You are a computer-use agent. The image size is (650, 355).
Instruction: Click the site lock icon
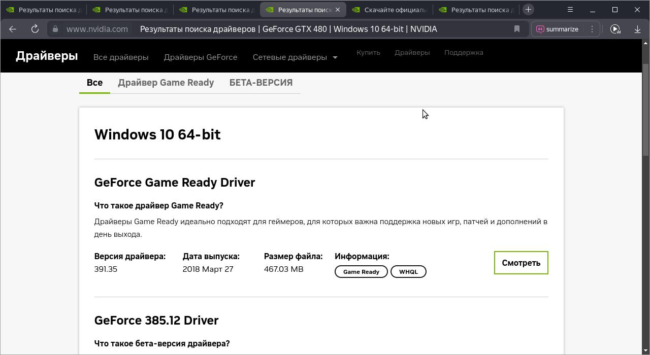pyautogui.click(x=55, y=29)
